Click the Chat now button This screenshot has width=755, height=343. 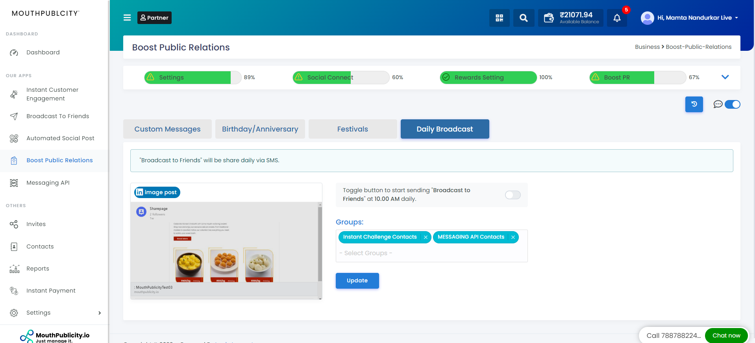point(726,336)
